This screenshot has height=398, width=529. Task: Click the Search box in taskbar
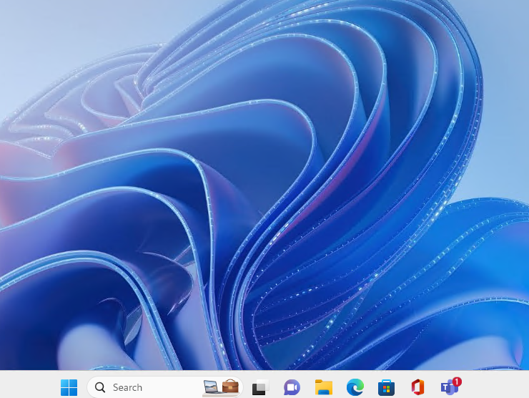[x=165, y=387]
